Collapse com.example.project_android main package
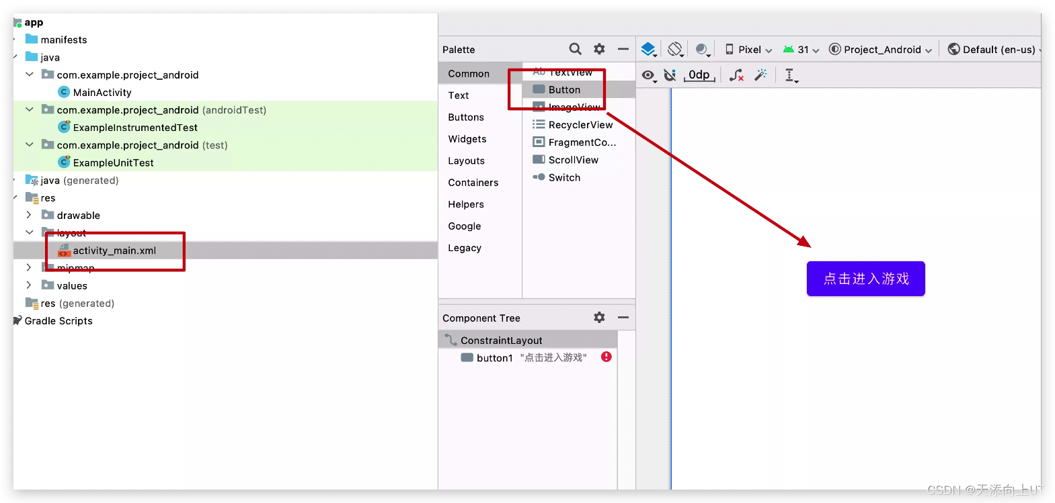This screenshot has height=503, width=1055. (x=30, y=75)
